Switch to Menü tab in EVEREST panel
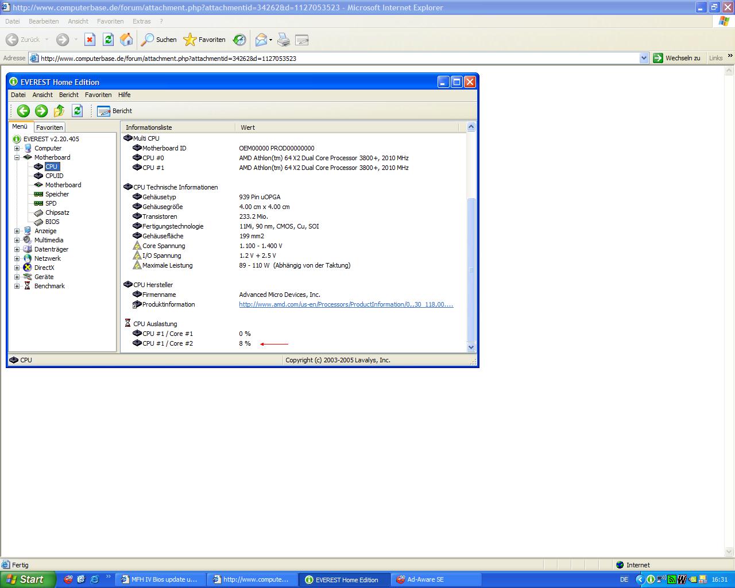The width and height of the screenshot is (735, 588). pyautogui.click(x=20, y=126)
